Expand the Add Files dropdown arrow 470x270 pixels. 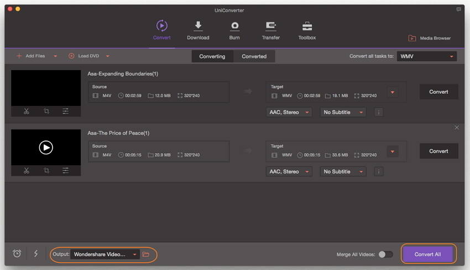point(55,56)
